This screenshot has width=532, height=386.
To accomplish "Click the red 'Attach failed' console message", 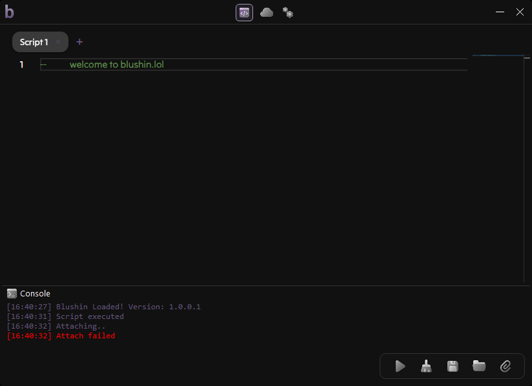I will coord(85,336).
